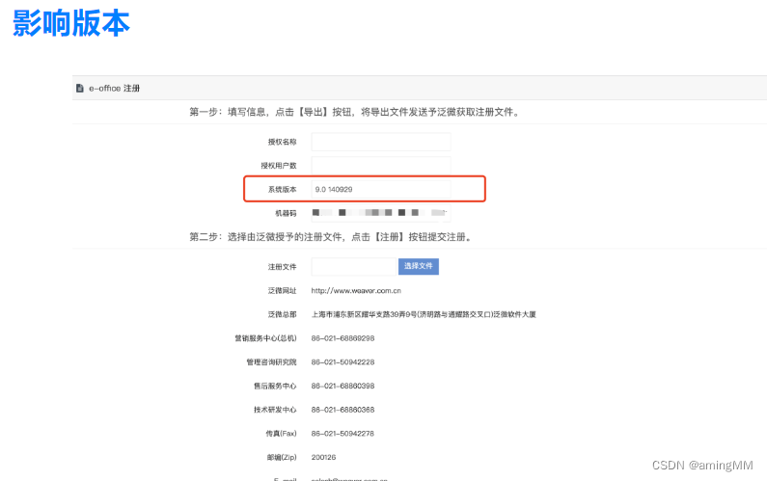Image resolution: width=767 pixels, height=481 pixels.
Task: Click the zip code 200126
Action: click(324, 458)
